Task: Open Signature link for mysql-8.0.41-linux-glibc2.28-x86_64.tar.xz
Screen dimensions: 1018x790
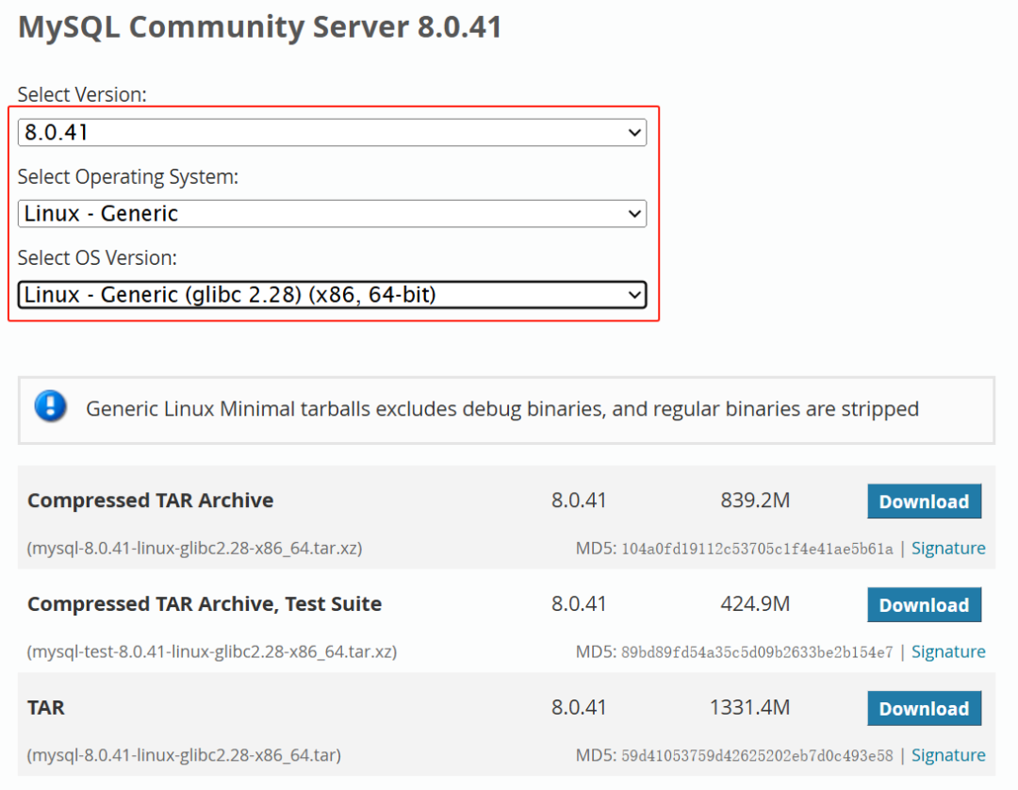Action: point(948,549)
